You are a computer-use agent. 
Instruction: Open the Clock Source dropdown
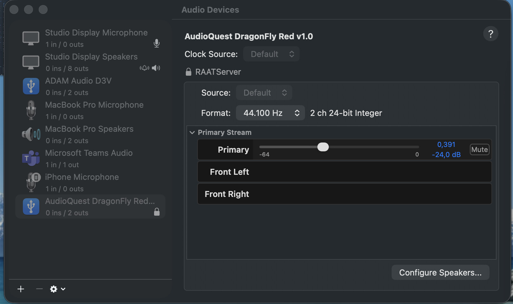pyautogui.click(x=271, y=54)
